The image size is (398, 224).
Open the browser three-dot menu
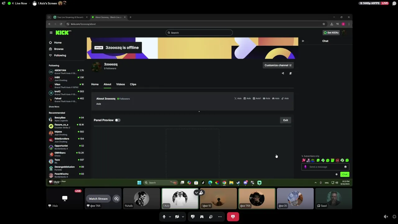pos(349,24)
